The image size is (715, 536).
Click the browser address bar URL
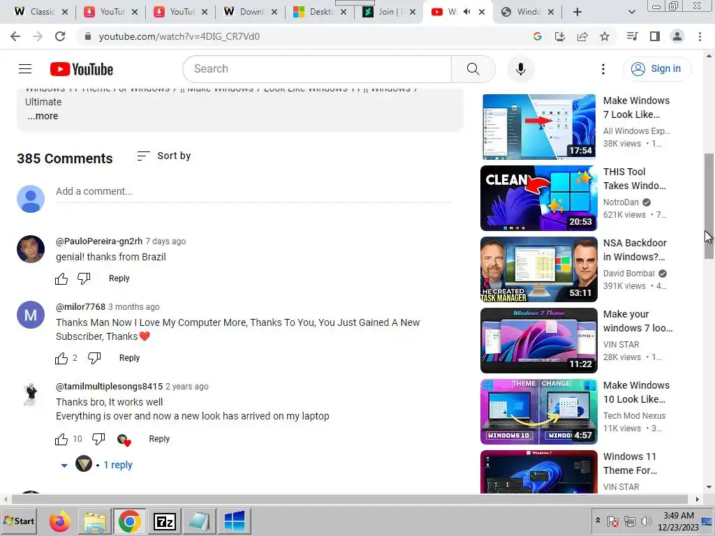point(179,36)
